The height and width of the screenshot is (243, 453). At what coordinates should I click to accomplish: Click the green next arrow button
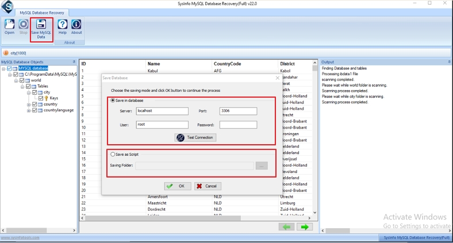tap(304, 227)
